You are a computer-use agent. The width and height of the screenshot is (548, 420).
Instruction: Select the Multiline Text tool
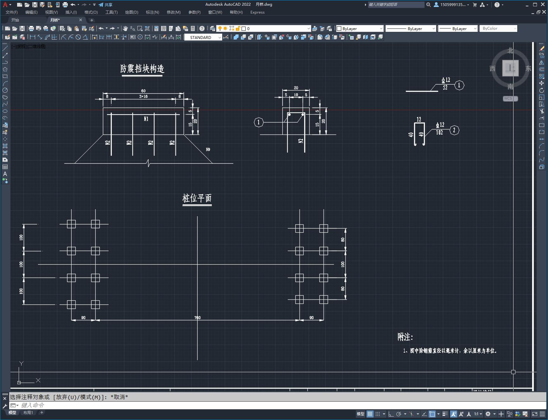coord(5,174)
